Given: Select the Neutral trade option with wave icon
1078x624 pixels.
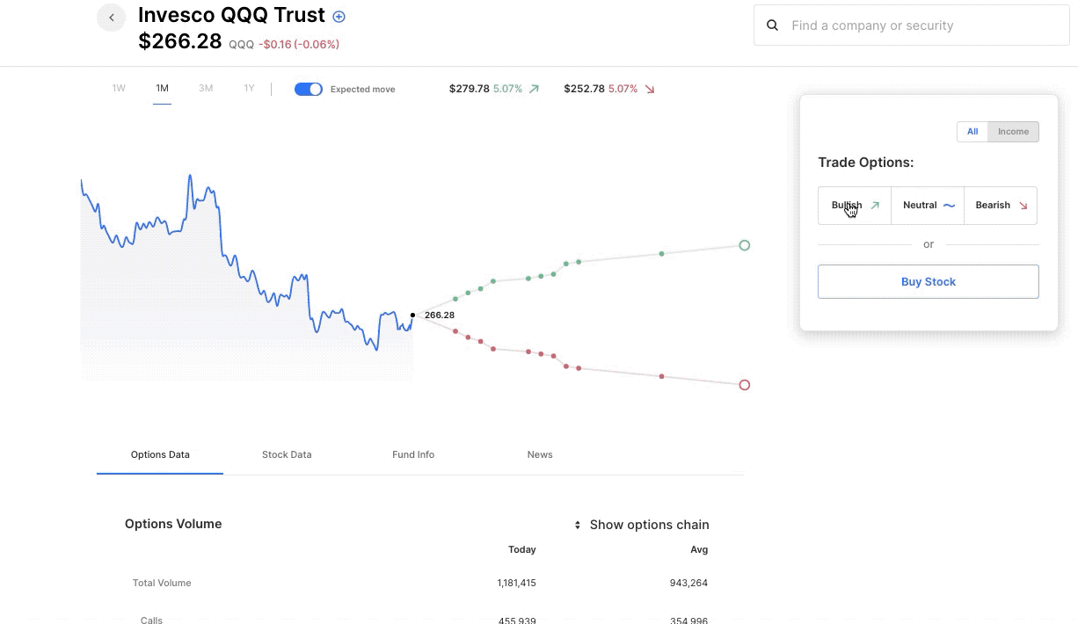Looking at the screenshot, I should (x=927, y=205).
